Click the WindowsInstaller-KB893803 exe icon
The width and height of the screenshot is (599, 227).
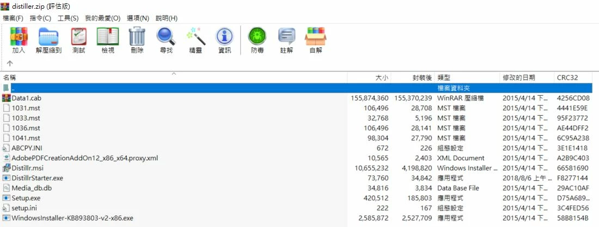pos(7,218)
